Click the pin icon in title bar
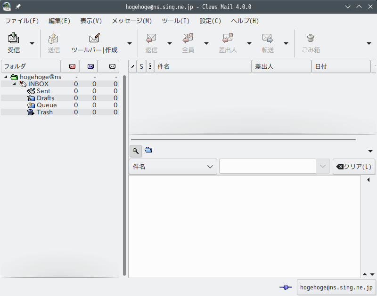This screenshot has height=296, width=377. (18, 7)
